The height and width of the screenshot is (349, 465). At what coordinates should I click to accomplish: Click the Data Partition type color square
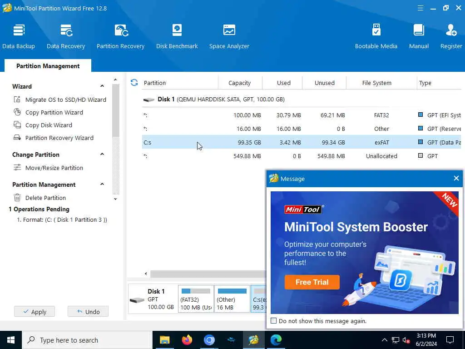(x=420, y=142)
